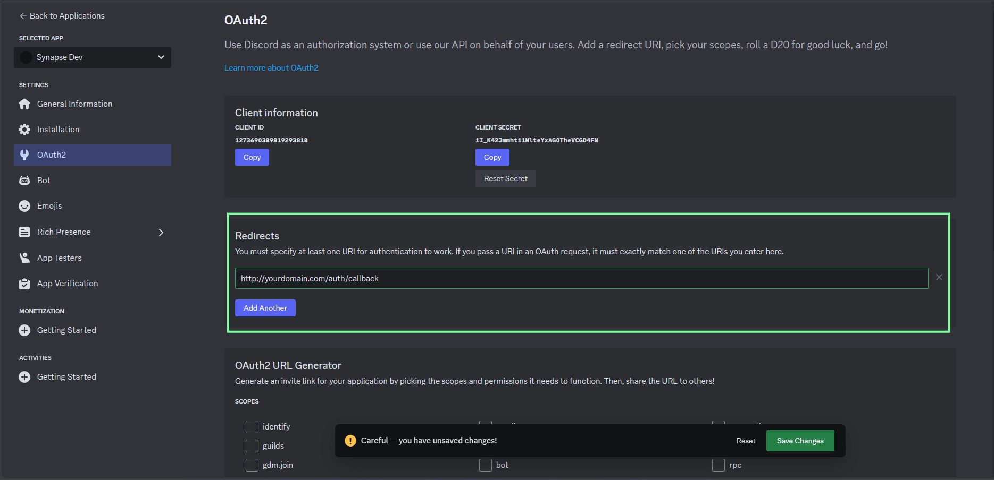Open the App Verification page
Image resolution: width=994 pixels, height=480 pixels.
pyautogui.click(x=93, y=284)
